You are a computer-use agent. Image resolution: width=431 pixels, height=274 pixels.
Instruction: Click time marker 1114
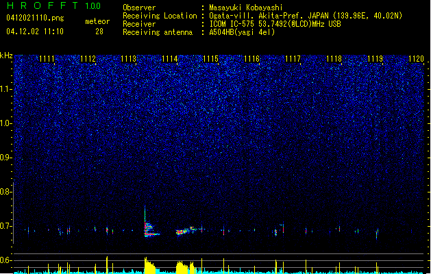pos(170,59)
